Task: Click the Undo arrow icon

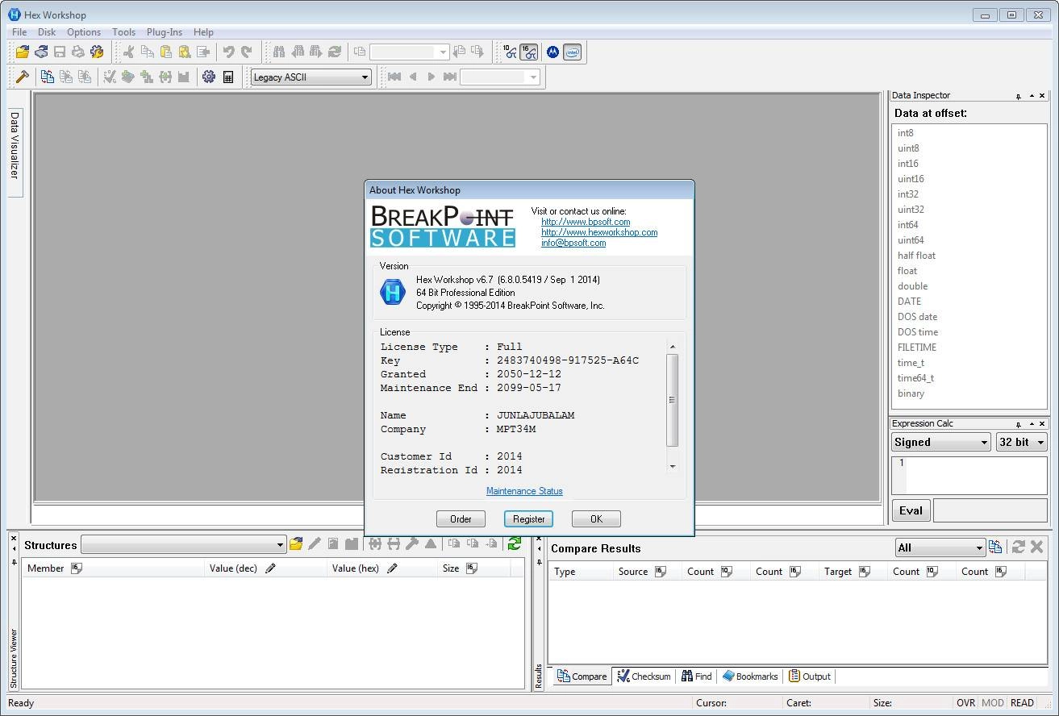Action: pos(228,52)
